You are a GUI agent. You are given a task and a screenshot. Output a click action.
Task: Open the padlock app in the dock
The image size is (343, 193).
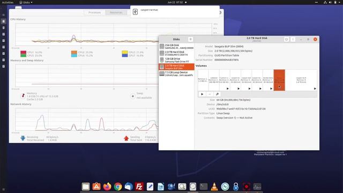[236, 187]
